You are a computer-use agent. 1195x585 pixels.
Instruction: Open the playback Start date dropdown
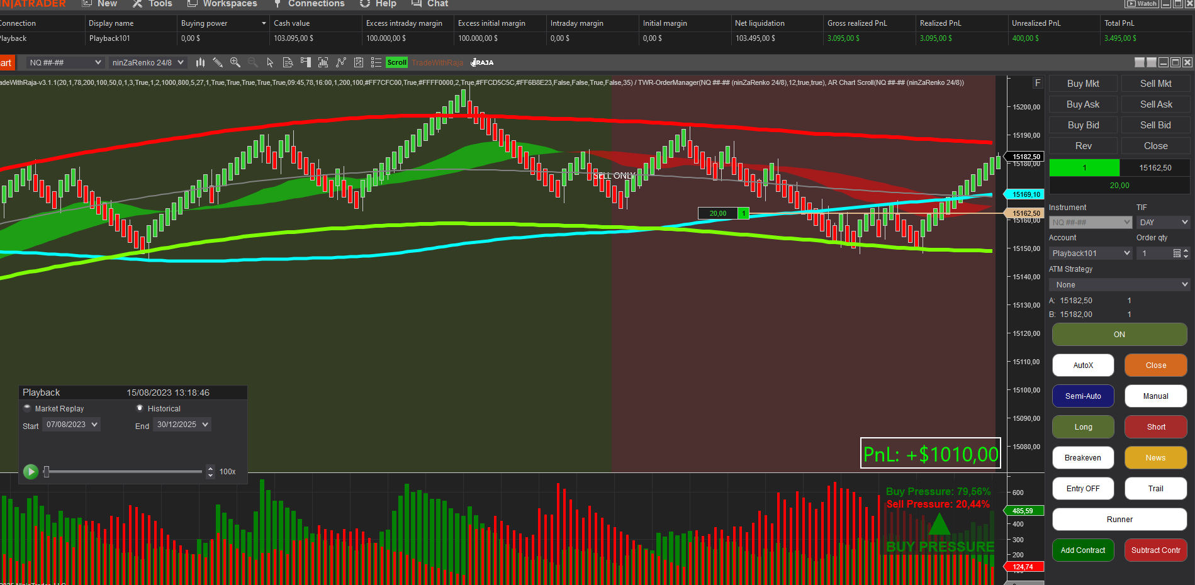pos(72,425)
